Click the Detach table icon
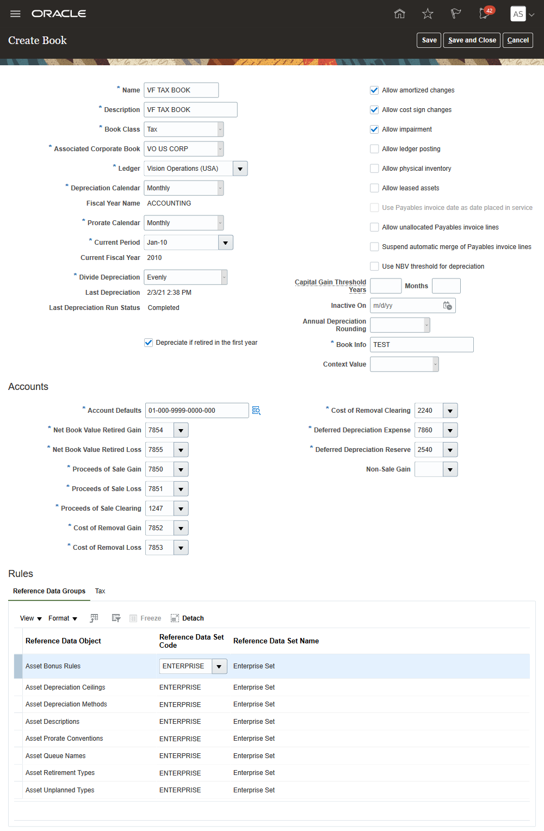 tap(187, 618)
